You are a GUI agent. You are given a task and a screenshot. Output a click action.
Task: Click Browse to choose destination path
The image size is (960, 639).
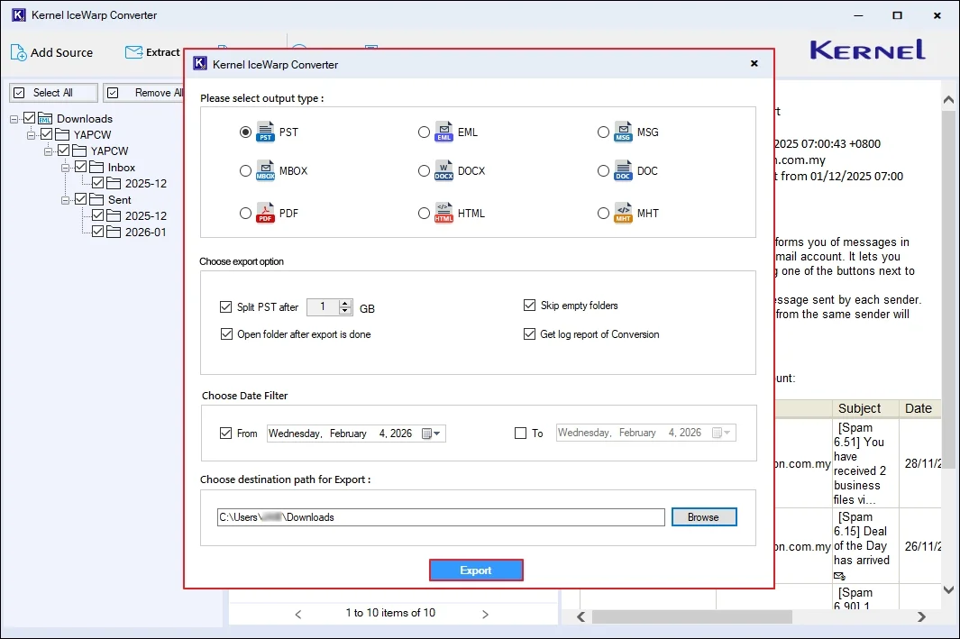703,516
